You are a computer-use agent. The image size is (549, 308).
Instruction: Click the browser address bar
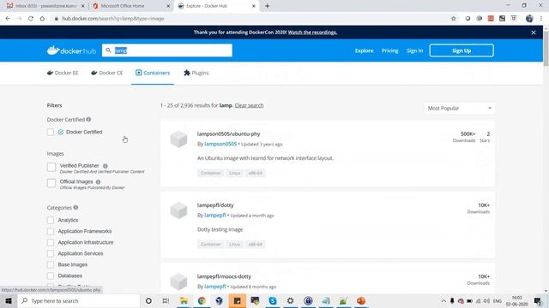[252, 19]
